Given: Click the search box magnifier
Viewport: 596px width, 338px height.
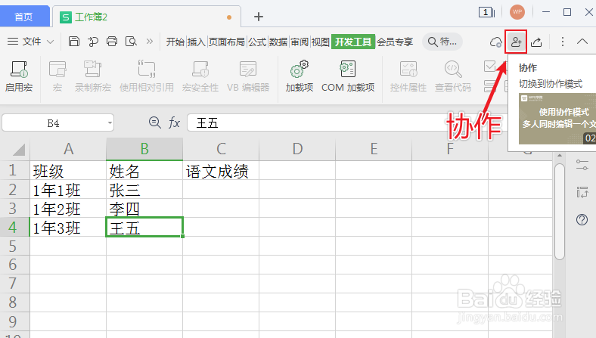Looking at the screenshot, I should (x=433, y=42).
